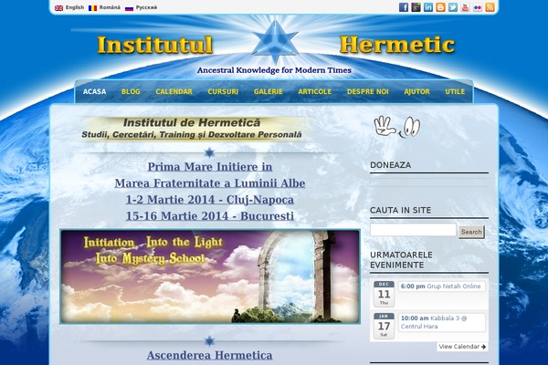Screen dimensions: 548x365
Task: Open the YouTube icon
Action: [x=465, y=7]
